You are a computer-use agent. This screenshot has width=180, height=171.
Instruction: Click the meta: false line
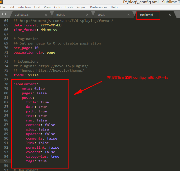click(33, 89)
